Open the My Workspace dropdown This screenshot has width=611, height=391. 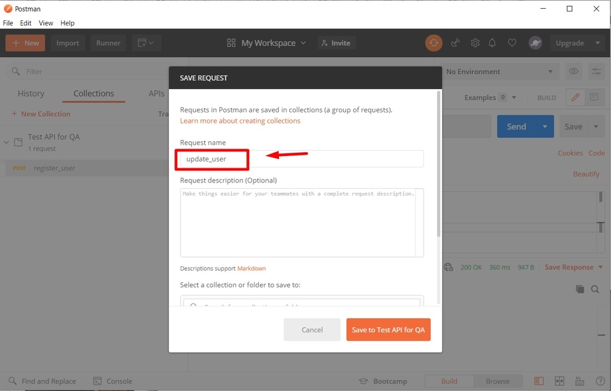269,43
